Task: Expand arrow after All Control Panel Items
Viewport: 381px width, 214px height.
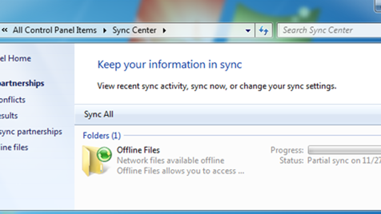Action: click(x=104, y=30)
